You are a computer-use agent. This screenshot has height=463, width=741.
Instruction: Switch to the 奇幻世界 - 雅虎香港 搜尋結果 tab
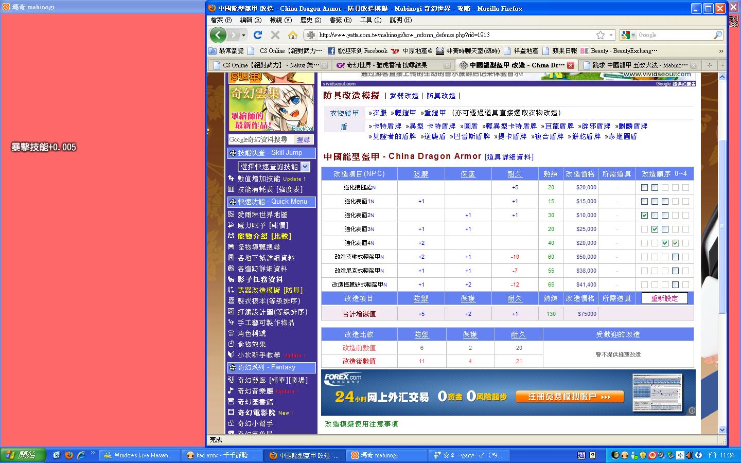click(389, 65)
